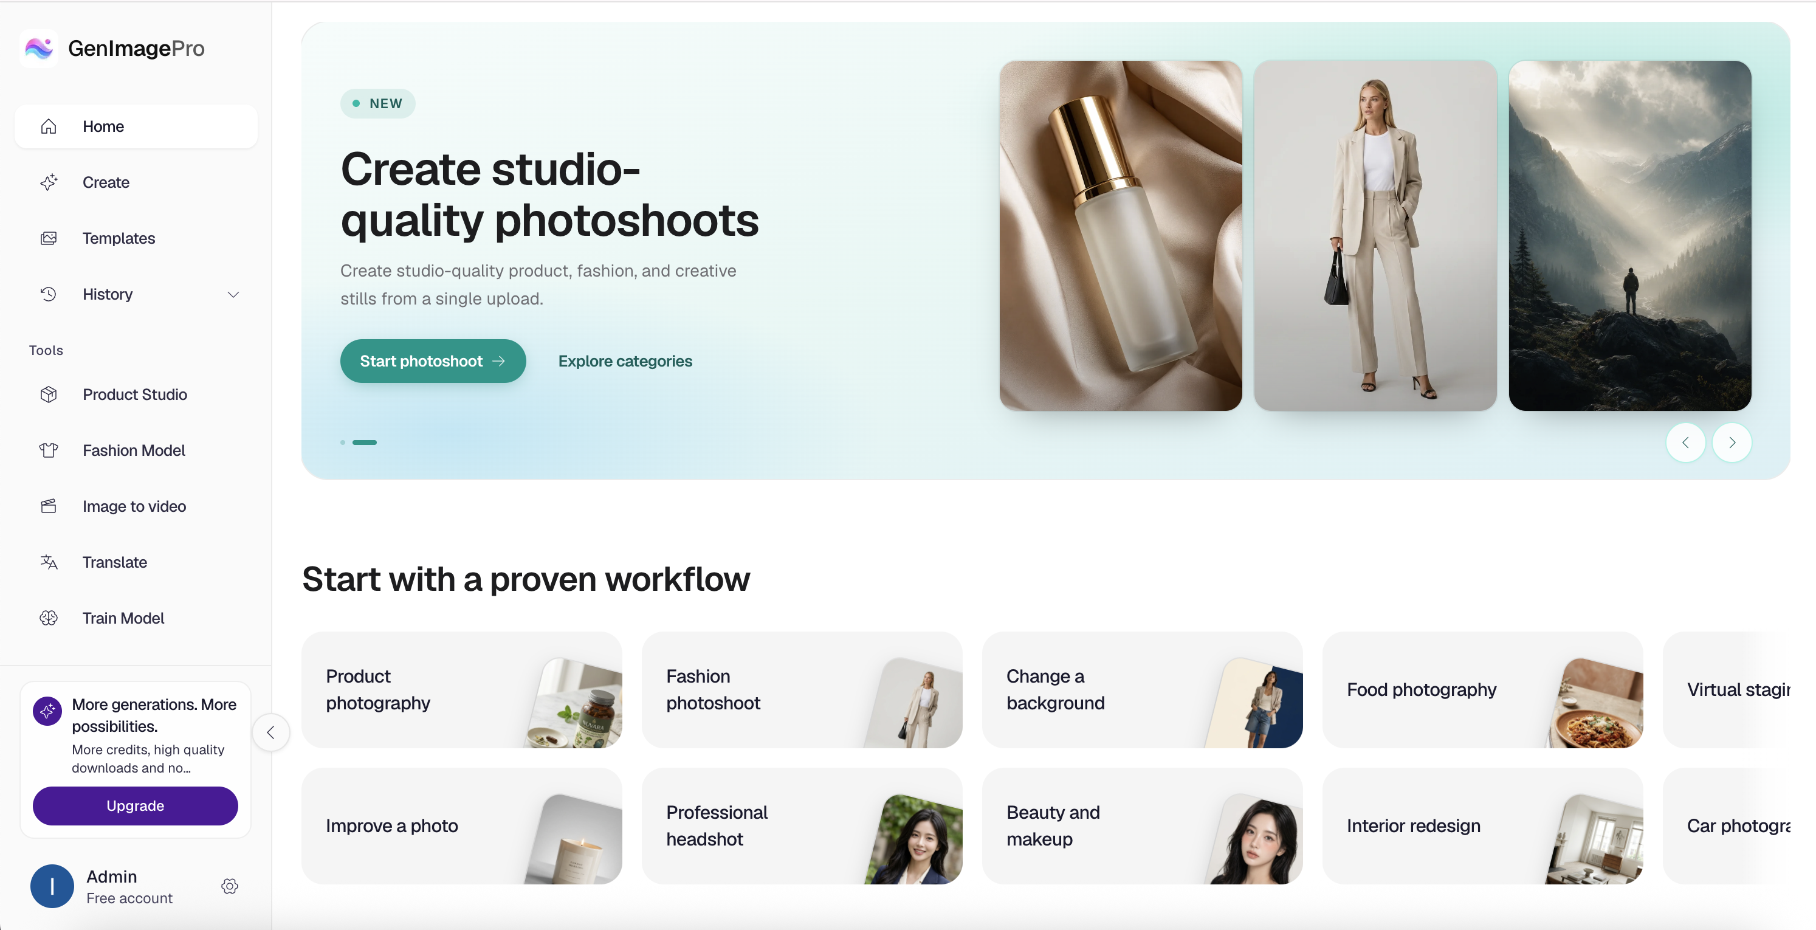Click the Admin account name text
This screenshot has width=1816, height=930.
click(111, 877)
